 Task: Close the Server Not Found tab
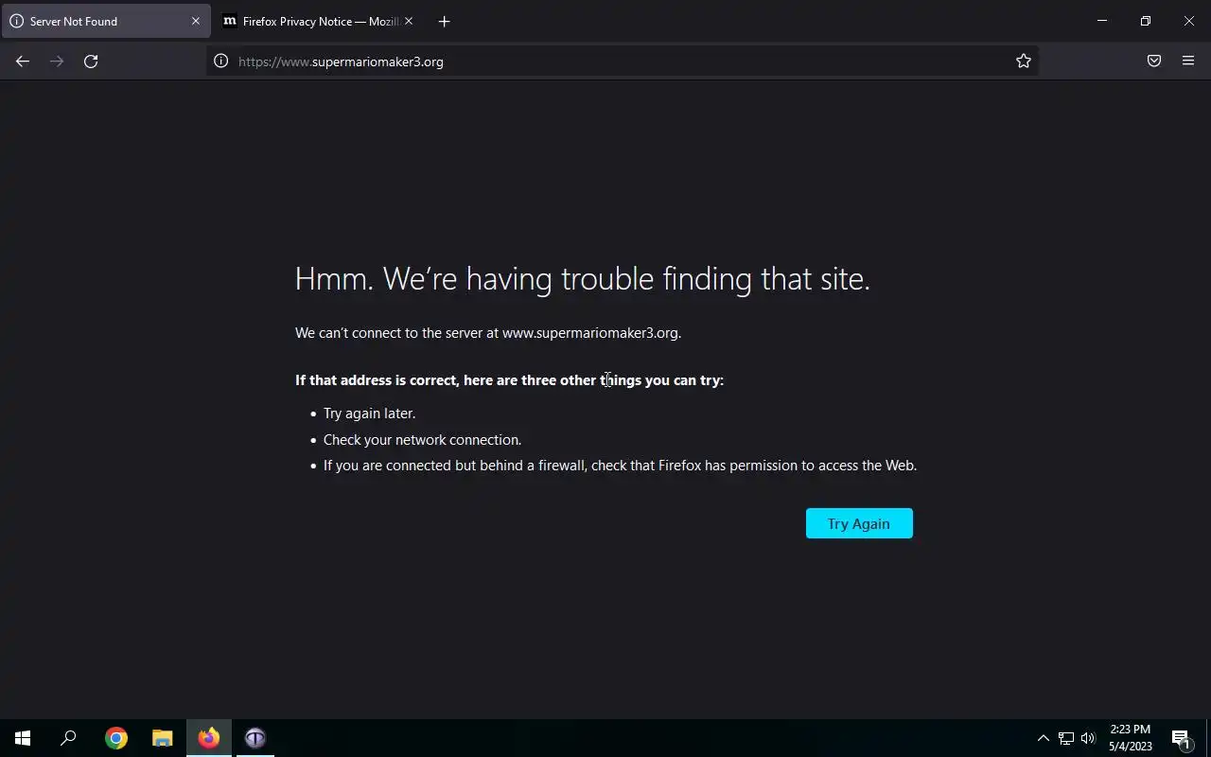click(x=196, y=21)
